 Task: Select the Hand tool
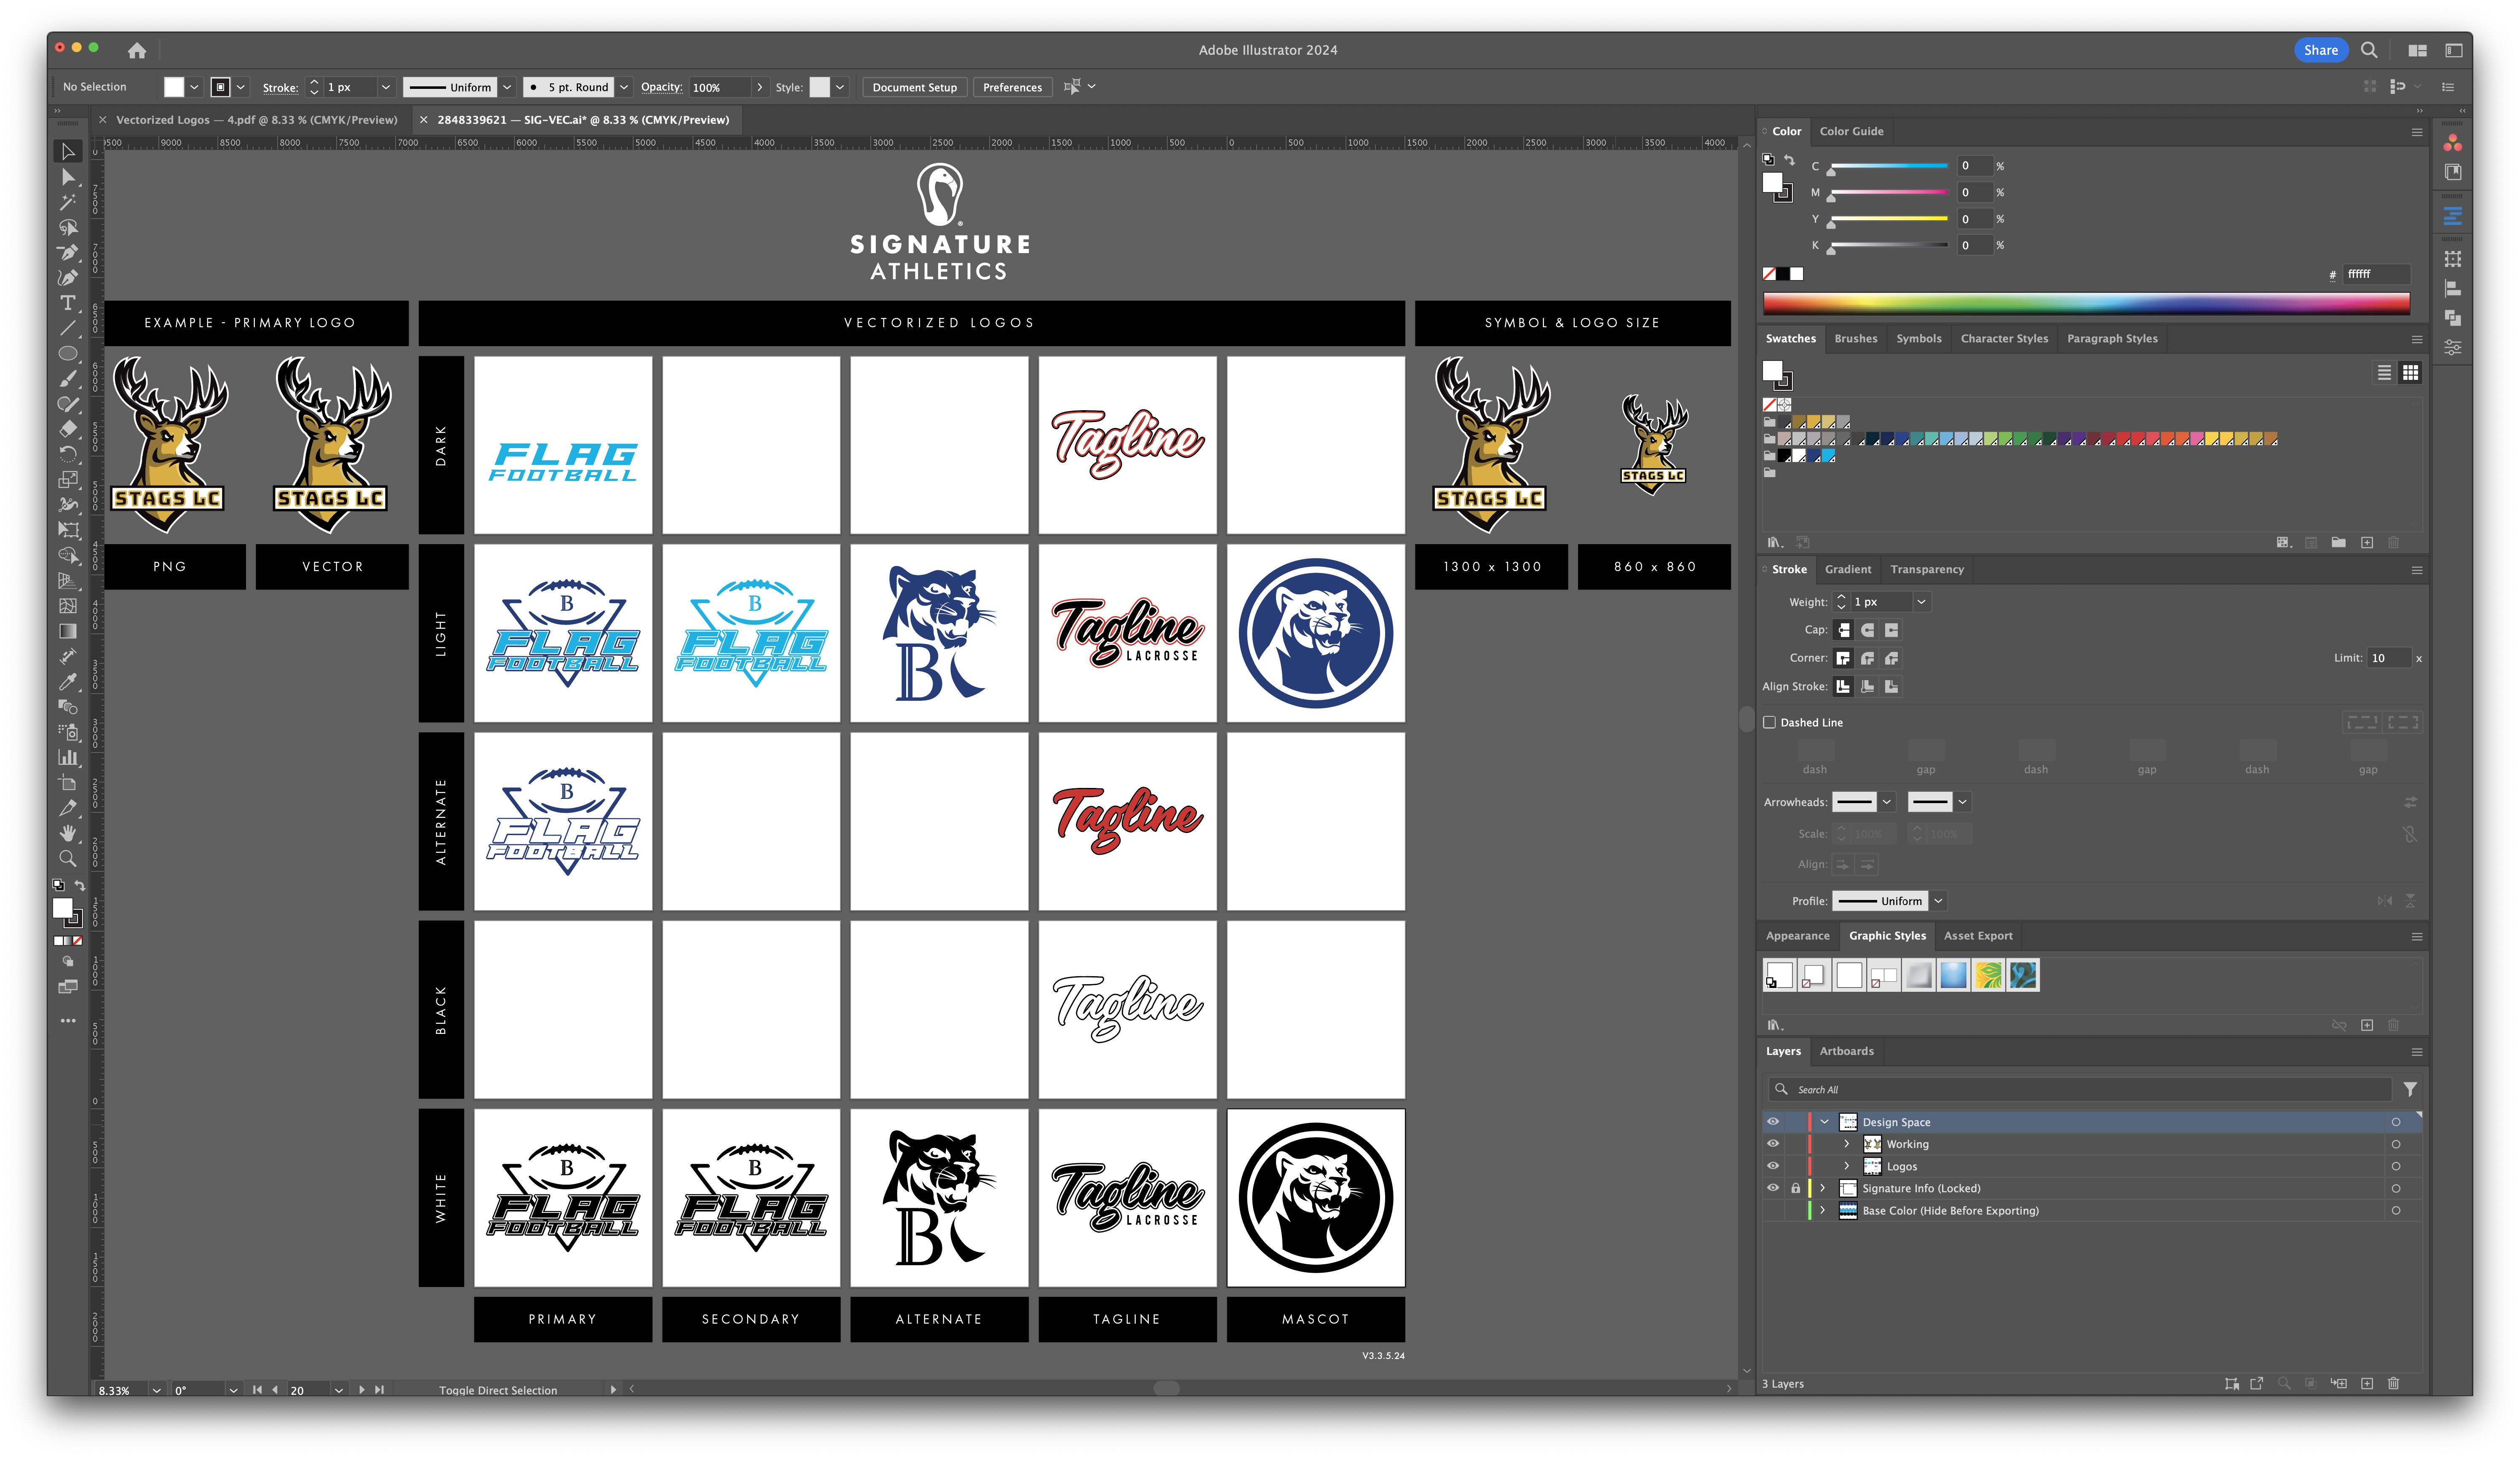(68, 833)
